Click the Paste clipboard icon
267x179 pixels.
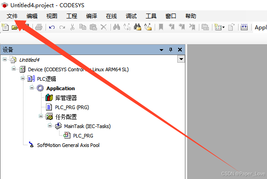click(93, 27)
